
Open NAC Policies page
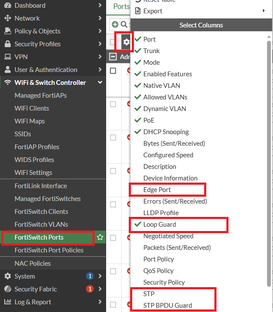[x=33, y=264]
